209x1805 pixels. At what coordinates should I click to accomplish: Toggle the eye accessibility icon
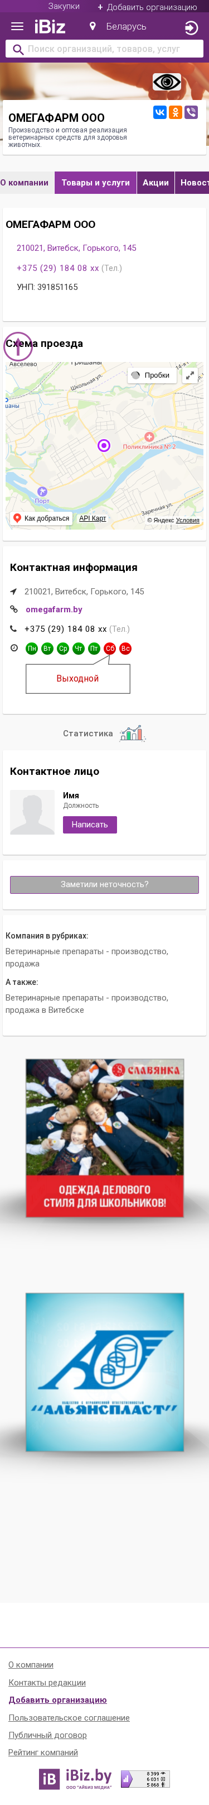167,82
